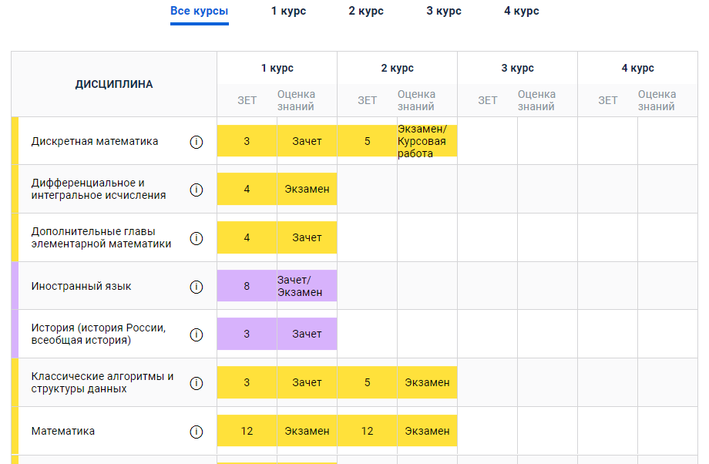The width and height of the screenshot is (709, 464).
Task: Select the Зачет/Экзамен cell for Иностранный язык
Action: click(x=307, y=285)
